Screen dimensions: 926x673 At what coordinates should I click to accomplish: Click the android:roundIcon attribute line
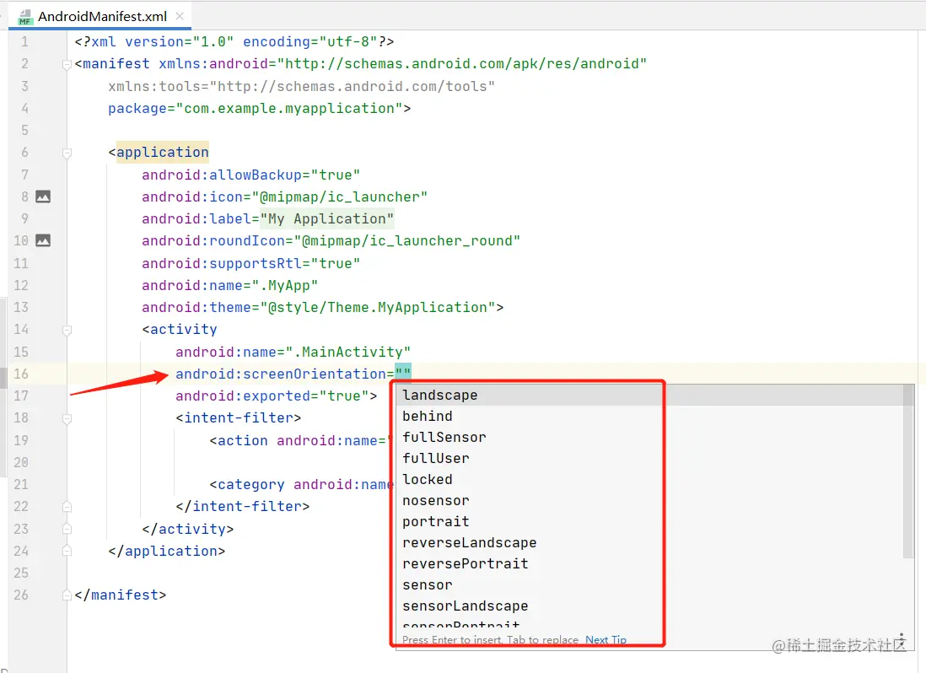(x=331, y=241)
